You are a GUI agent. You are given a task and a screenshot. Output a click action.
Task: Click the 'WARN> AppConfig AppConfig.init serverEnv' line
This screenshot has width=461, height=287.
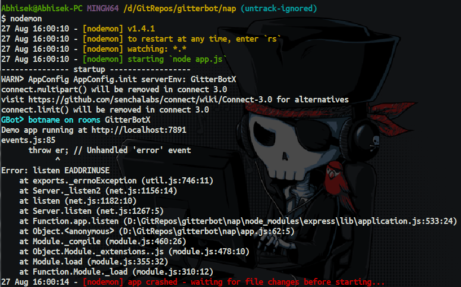pos(118,79)
